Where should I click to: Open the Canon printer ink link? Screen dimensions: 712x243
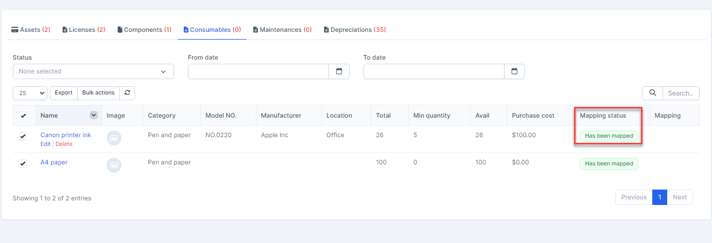click(x=66, y=135)
